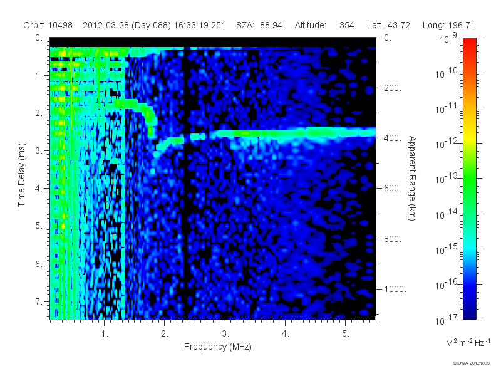Click the yellow region of the color bar
Screen dimensions: 501x376
469,137
